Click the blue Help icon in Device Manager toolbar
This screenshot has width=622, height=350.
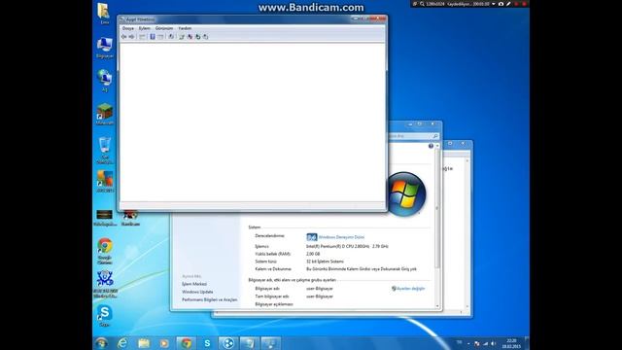point(153,37)
